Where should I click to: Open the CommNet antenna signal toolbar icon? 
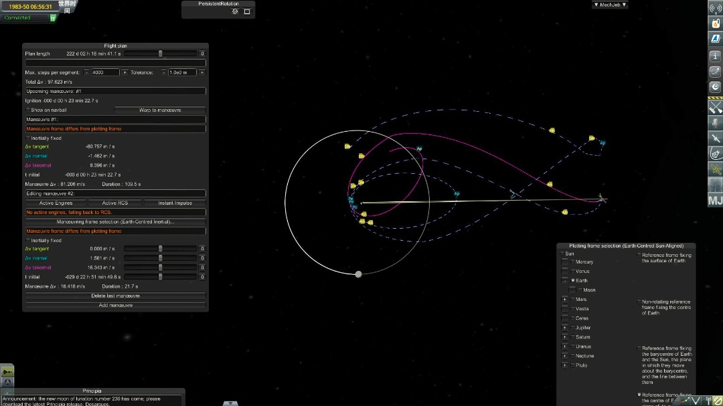click(x=715, y=8)
